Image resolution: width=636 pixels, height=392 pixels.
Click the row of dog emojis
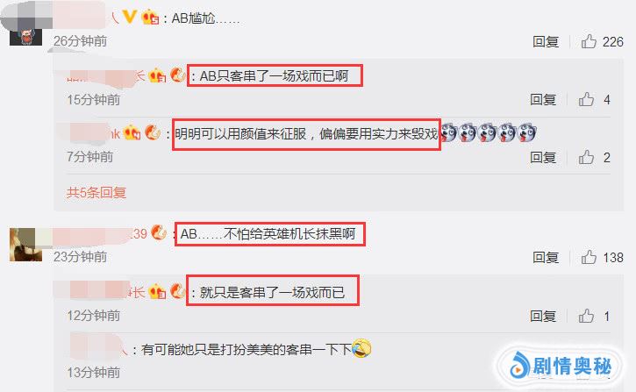pyautogui.click(x=489, y=133)
